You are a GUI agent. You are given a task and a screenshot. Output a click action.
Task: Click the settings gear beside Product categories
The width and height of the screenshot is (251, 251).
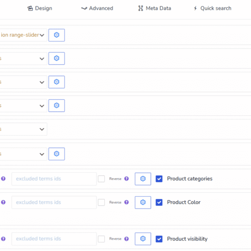[x=143, y=179]
